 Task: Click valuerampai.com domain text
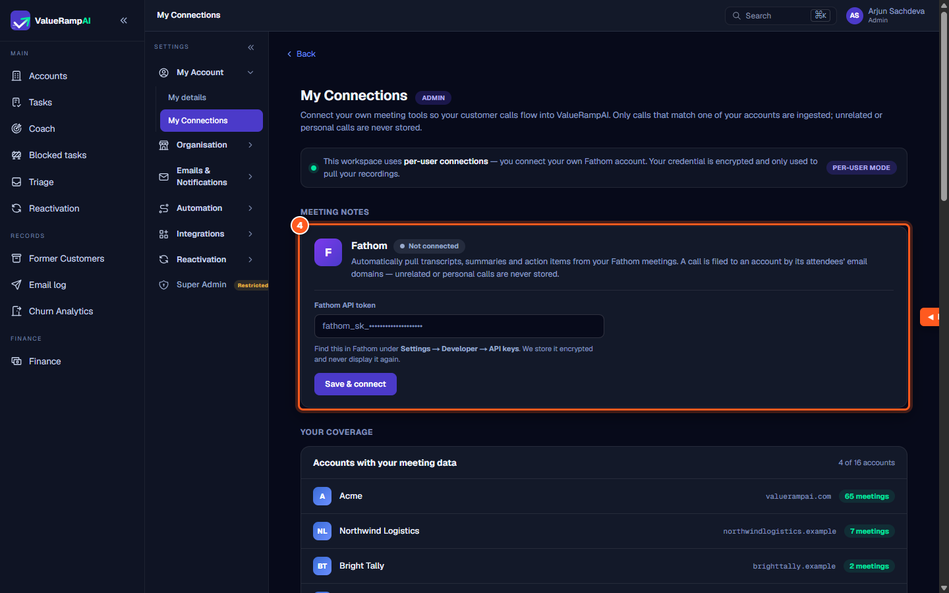[x=798, y=497]
